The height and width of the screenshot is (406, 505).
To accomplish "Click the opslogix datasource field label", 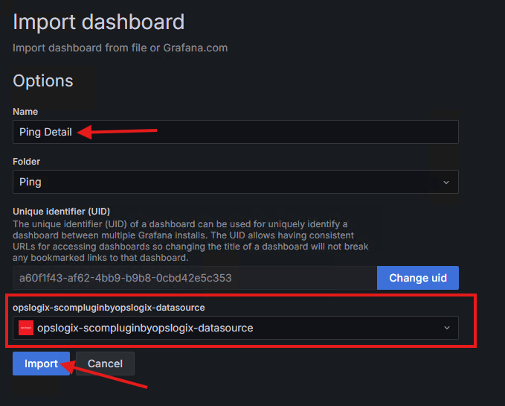I will tap(109, 307).
